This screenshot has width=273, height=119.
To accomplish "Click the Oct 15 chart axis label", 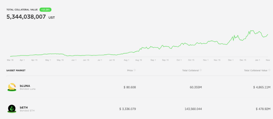I will pos(191,60).
